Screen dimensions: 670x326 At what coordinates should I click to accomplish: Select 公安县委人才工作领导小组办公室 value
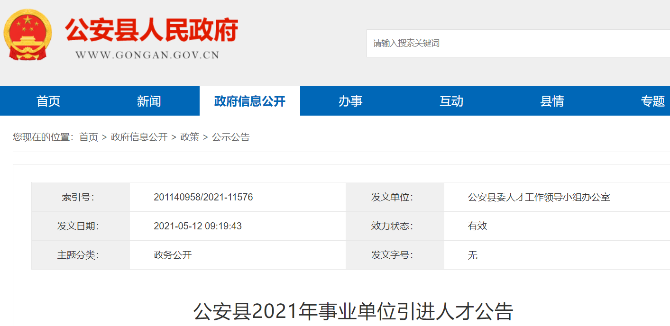[x=539, y=197]
